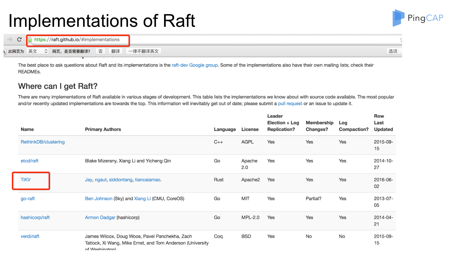The image size is (455, 254).
Task: Open the 选项 options menu
Action: pyautogui.click(x=393, y=51)
